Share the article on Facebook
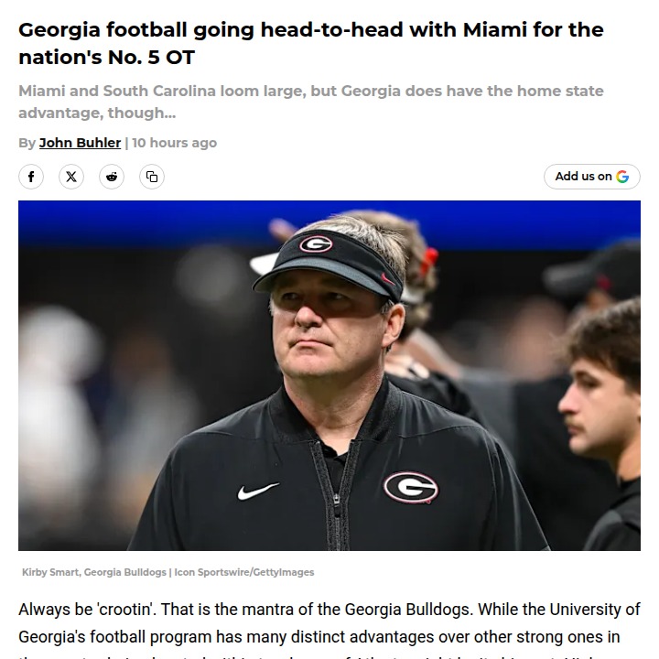 click(x=31, y=177)
